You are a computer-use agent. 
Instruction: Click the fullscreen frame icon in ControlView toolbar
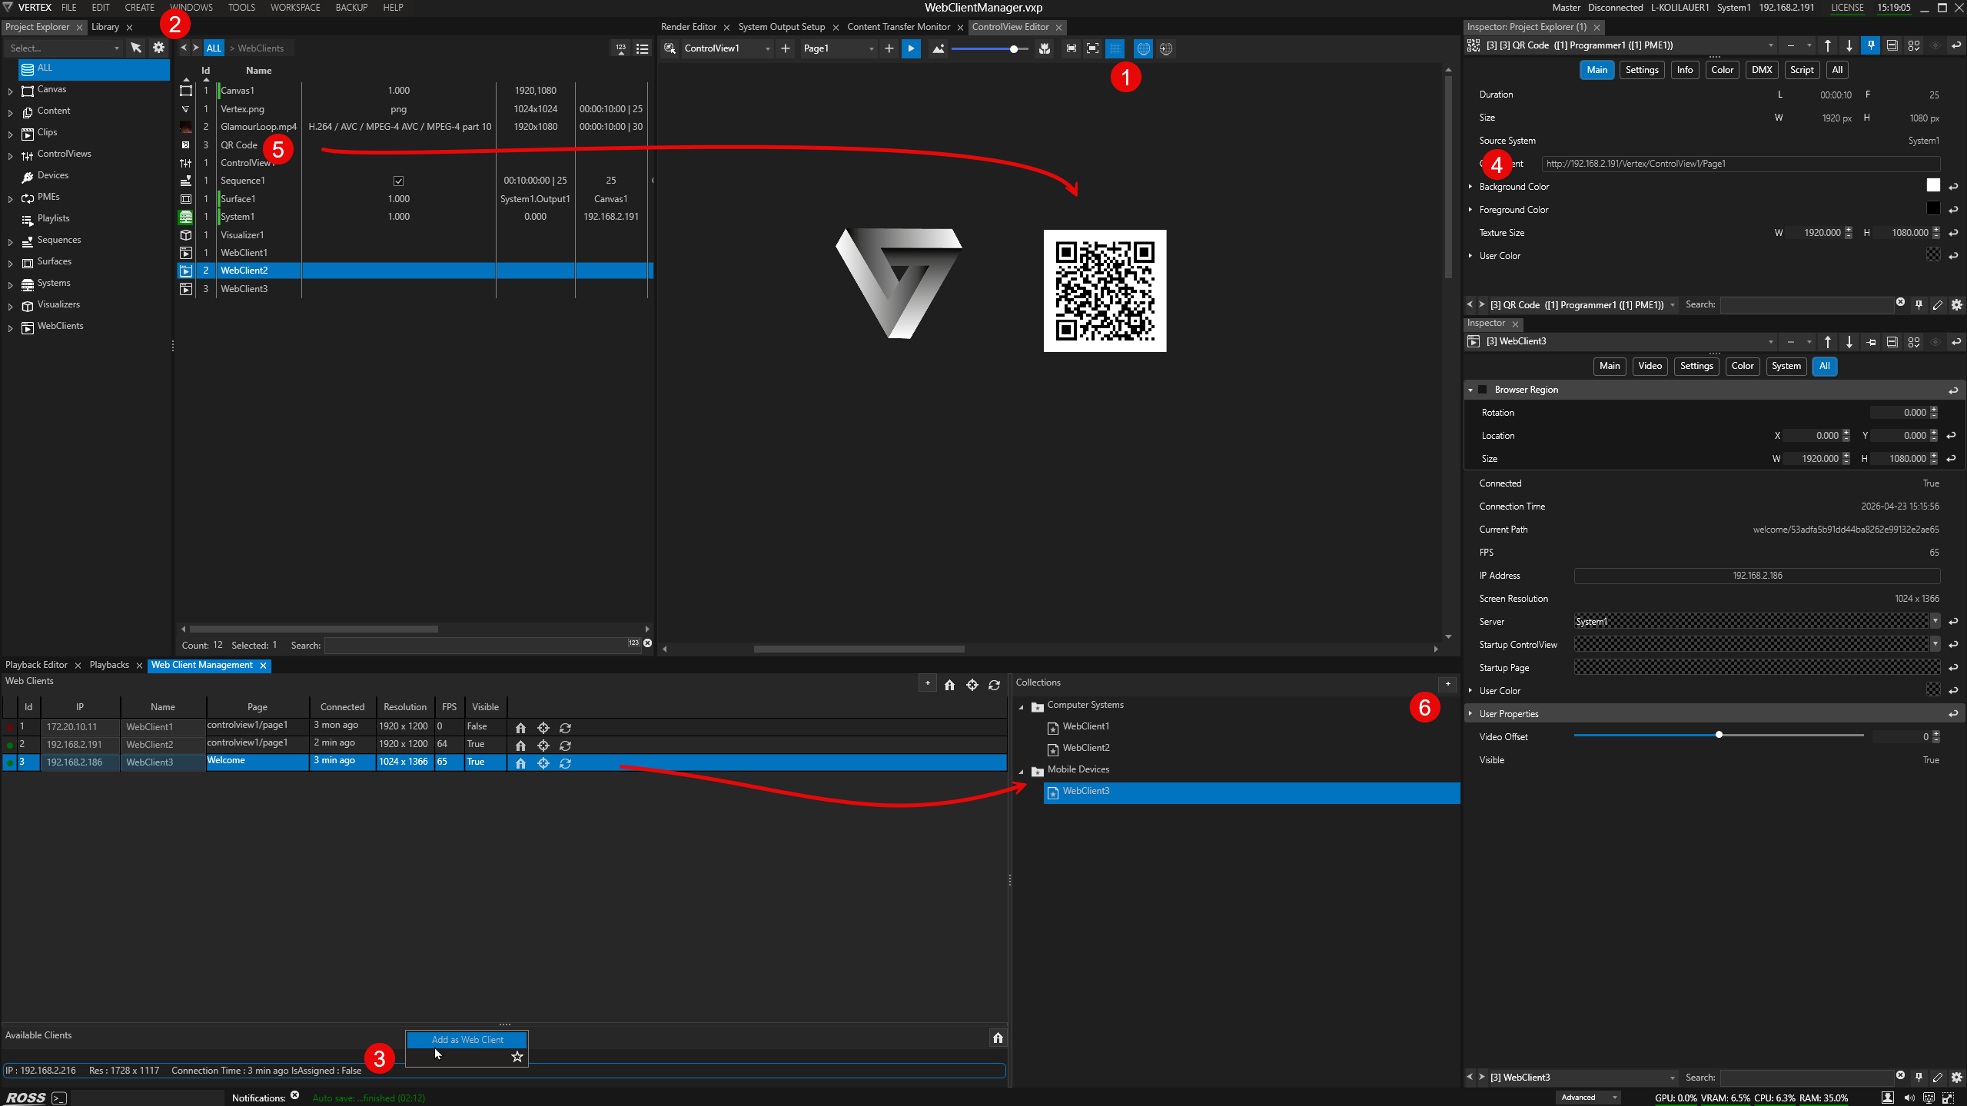pos(1092,48)
